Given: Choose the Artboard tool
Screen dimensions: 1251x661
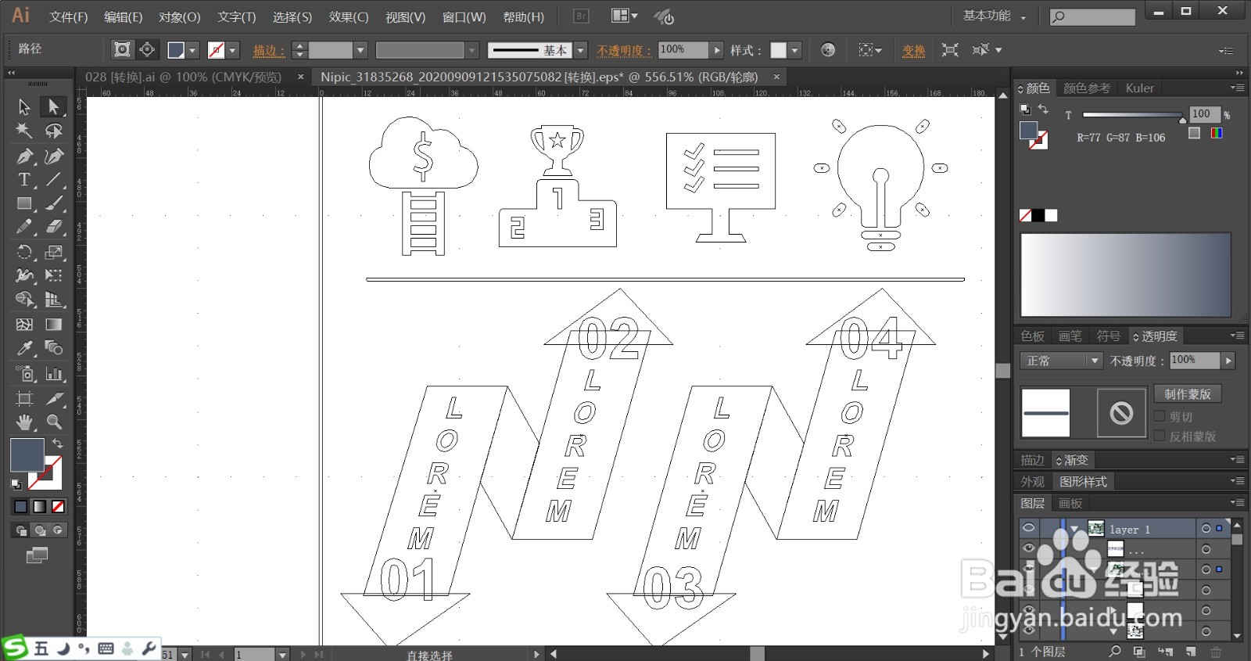Looking at the screenshot, I should pos(24,398).
